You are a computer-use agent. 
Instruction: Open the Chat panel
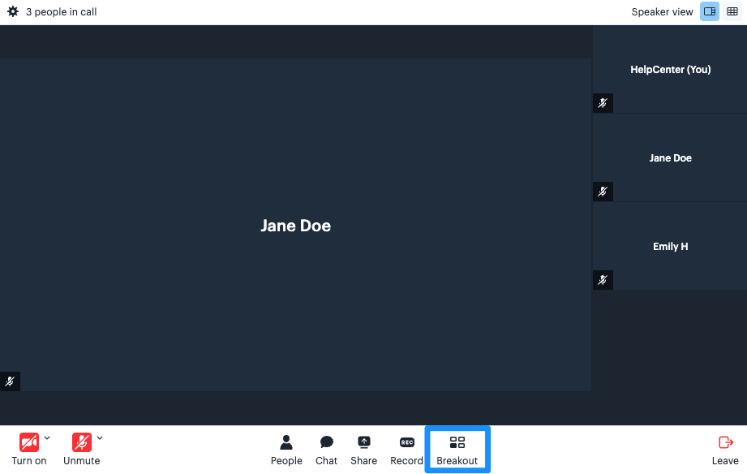point(326,450)
